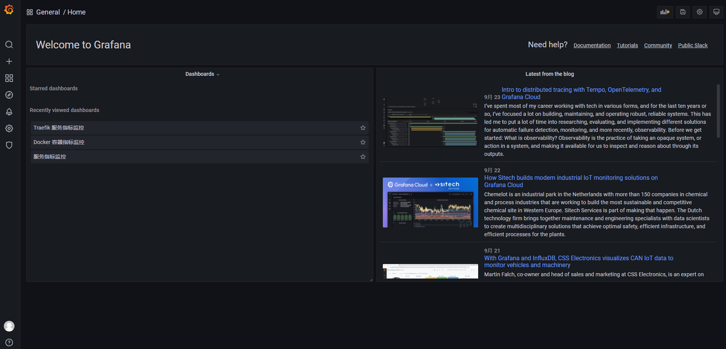Star the Docker 容器指标监控 dashboard
Viewport: 726px width, 349px height.
363,142
